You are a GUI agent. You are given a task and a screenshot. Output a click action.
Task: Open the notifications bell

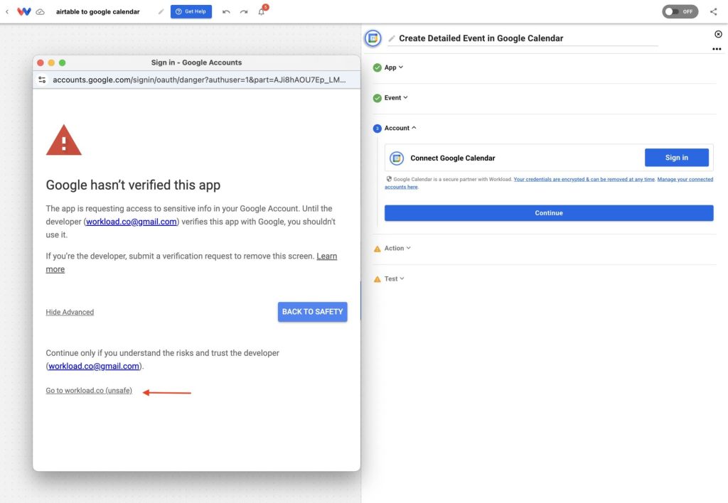point(262,11)
